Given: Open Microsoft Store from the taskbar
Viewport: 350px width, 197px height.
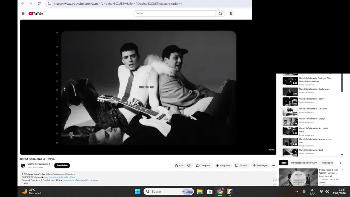Looking at the screenshot, I should pos(210,192).
